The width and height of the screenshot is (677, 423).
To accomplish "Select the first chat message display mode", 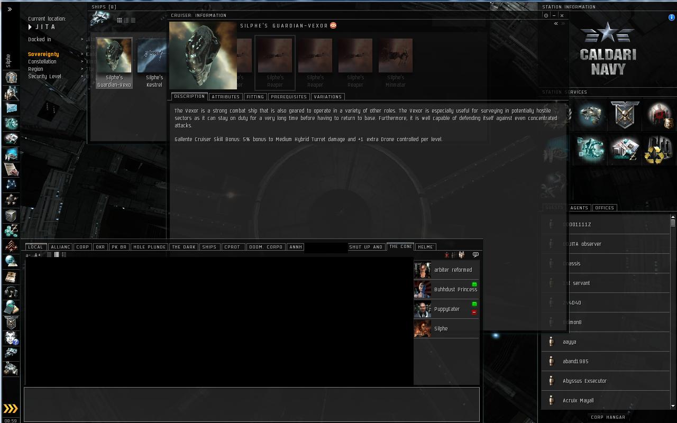I will (x=49, y=255).
